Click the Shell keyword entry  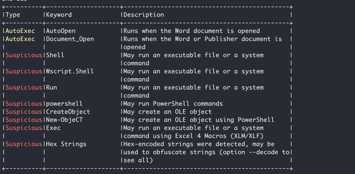(55, 55)
